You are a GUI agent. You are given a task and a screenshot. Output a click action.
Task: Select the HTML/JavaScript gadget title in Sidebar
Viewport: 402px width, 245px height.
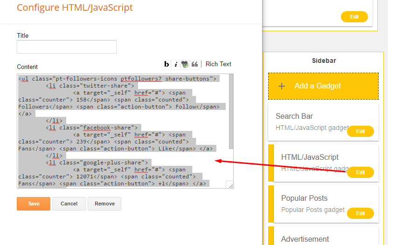(310, 157)
